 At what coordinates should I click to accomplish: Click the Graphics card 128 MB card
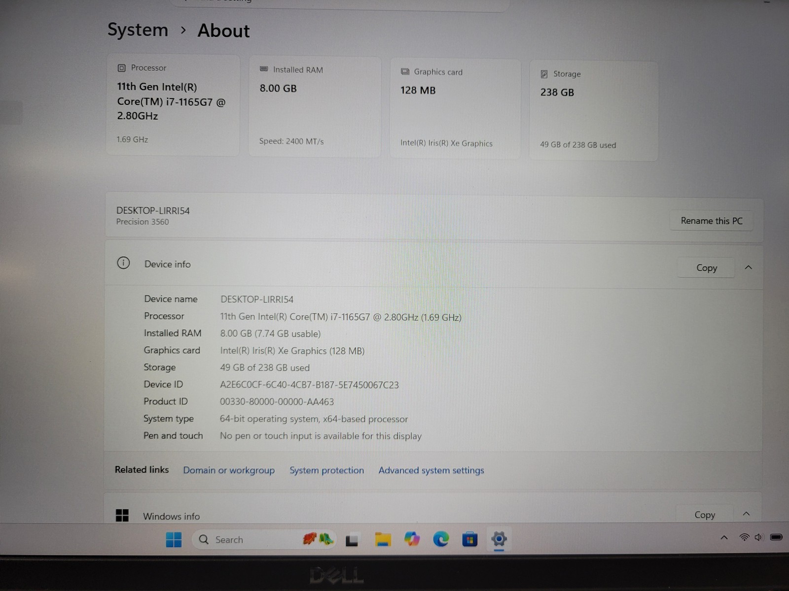click(455, 108)
